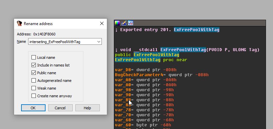Click the edit node pencil icon
The image size is (273, 129).
(124, 23)
